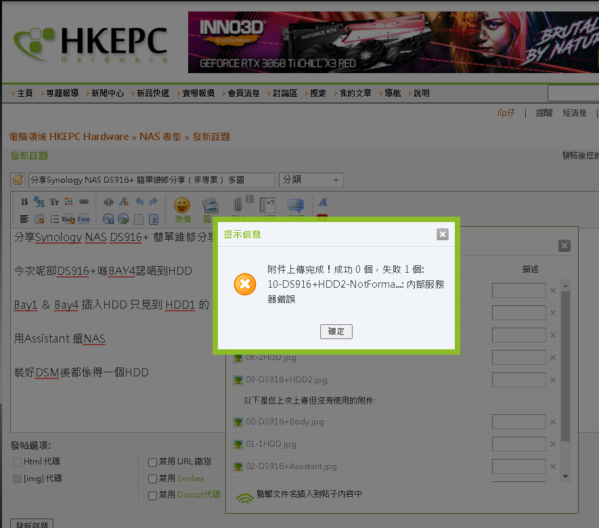
Task: Confirm the error with 確定 button
Action: [336, 332]
